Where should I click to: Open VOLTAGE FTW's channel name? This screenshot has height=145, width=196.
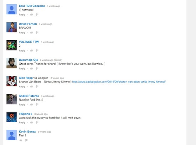tap(29, 42)
